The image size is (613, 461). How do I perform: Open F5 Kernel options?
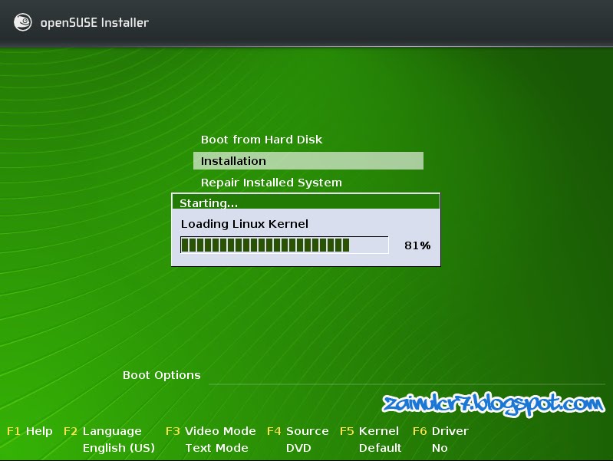click(x=370, y=431)
